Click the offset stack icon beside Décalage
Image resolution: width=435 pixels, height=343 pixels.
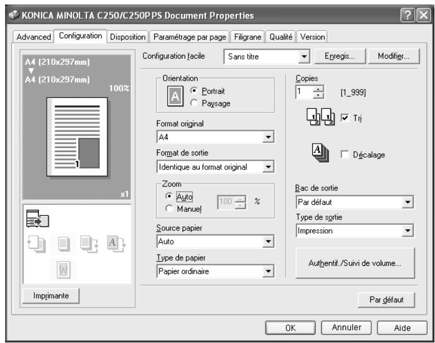[320, 153]
